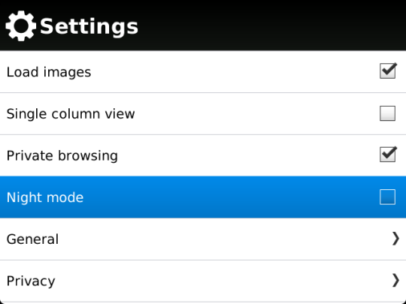The width and height of the screenshot is (406, 304).
Task: Enable the Single column view checkbox
Action: [x=388, y=113]
